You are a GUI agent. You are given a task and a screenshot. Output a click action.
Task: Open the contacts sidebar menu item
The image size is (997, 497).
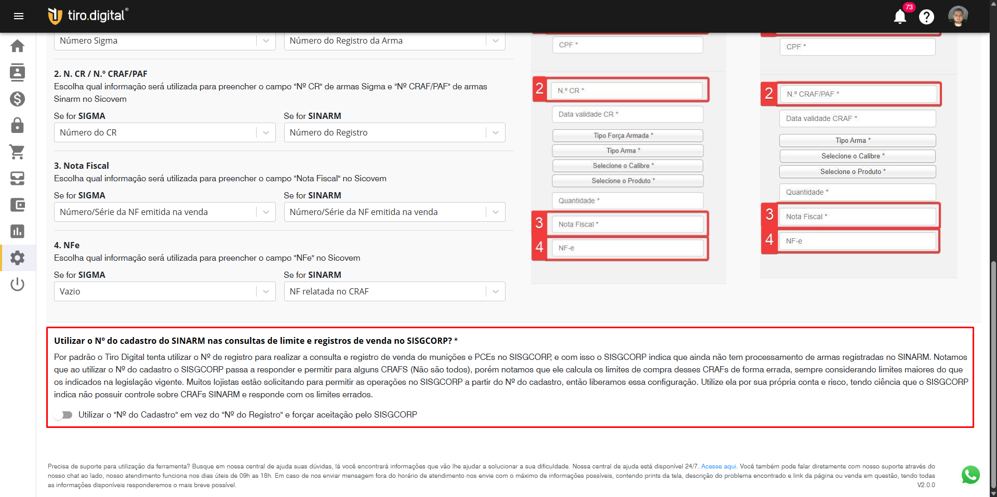tap(18, 72)
